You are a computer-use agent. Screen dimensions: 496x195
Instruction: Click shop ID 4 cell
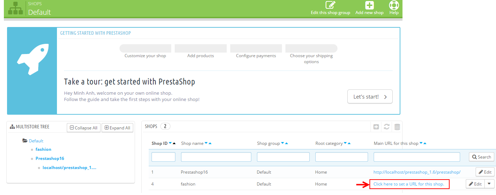[x=153, y=184]
